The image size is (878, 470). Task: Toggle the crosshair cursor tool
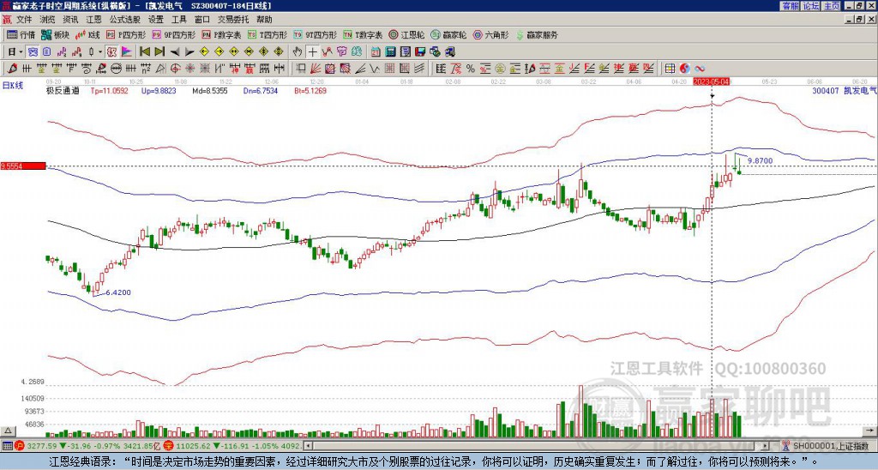point(312,52)
